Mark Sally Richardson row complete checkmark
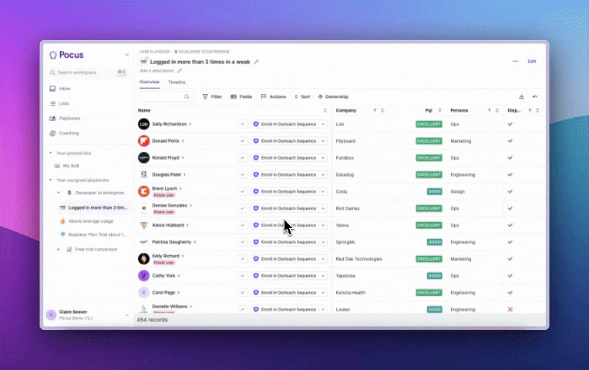589x370 pixels. tap(243, 124)
